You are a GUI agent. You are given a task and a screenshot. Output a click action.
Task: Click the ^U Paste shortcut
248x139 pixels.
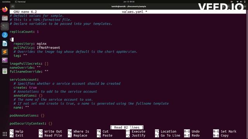(105, 136)
